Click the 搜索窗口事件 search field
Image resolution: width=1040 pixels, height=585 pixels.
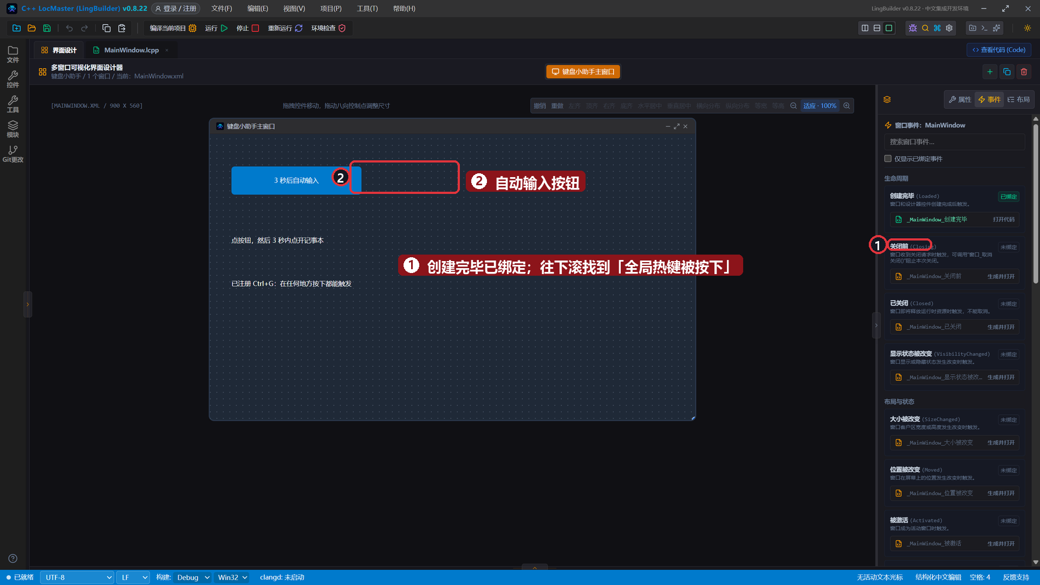coord(954,142)
